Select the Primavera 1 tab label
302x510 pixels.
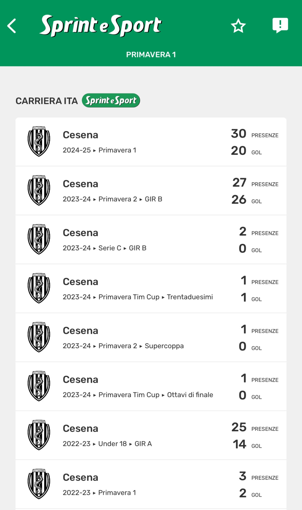(151, 55)
